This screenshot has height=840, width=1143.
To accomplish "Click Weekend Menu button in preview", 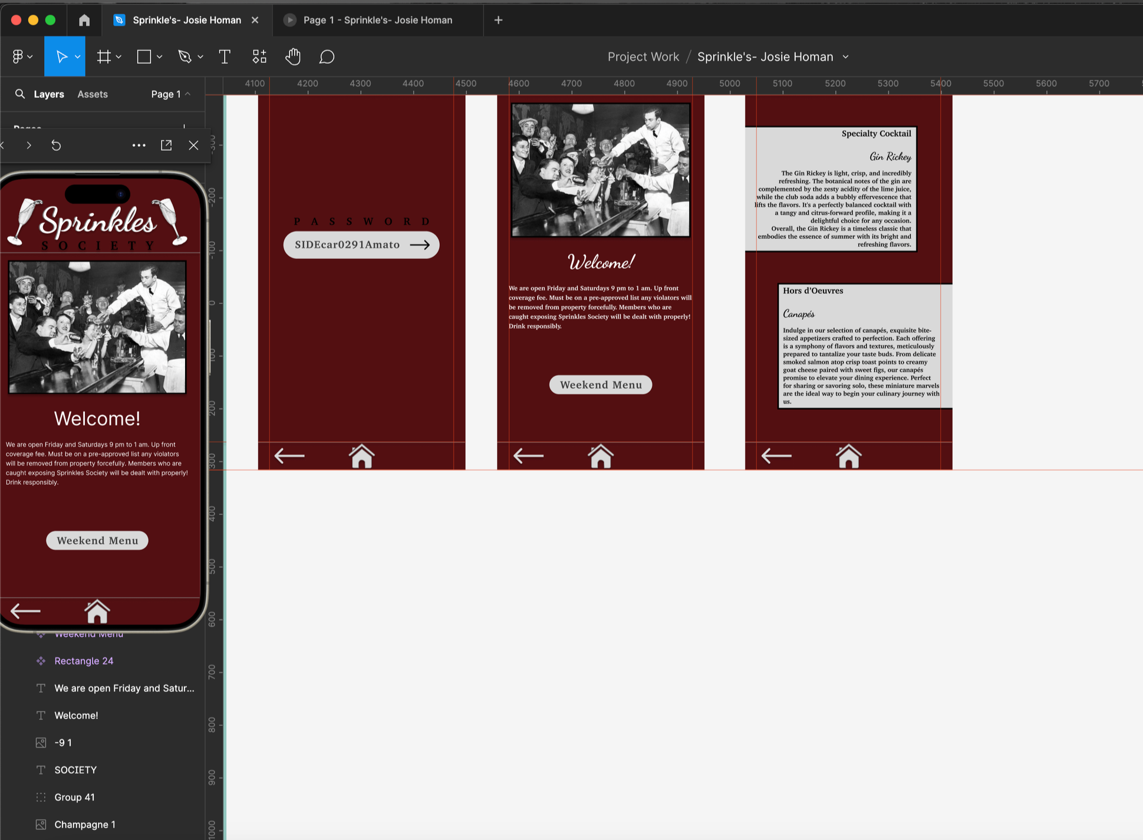I will pyautogui.click(x=97, y=540).
